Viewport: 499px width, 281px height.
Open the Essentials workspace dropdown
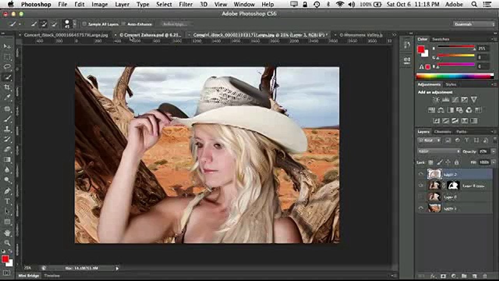(474, 24)
